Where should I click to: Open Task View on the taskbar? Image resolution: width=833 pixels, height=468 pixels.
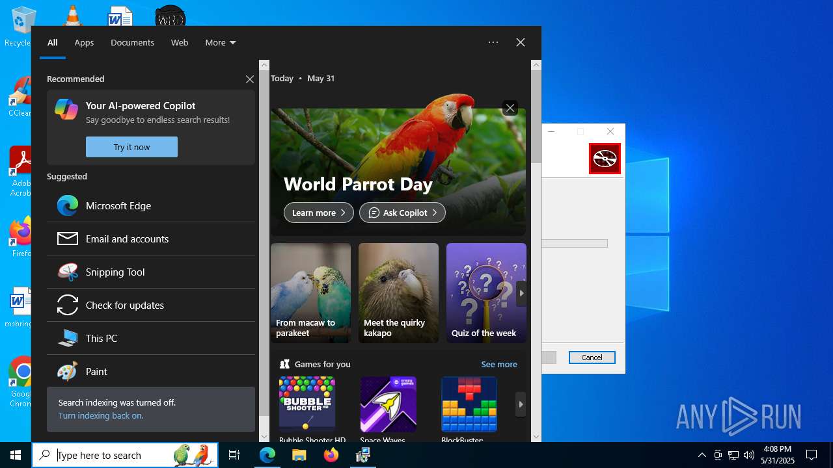click(234, 455)
